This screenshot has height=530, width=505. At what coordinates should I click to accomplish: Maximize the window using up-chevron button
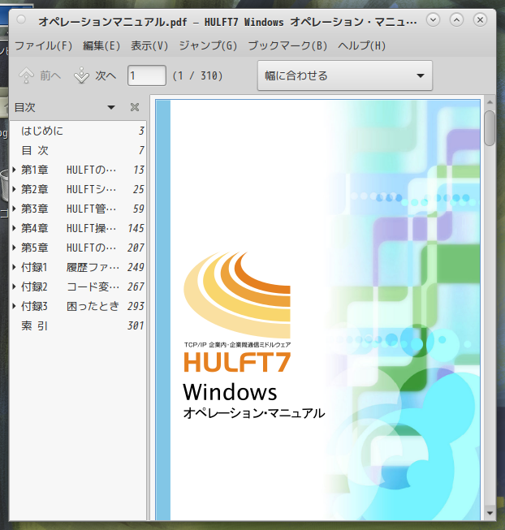coord(456,20)
